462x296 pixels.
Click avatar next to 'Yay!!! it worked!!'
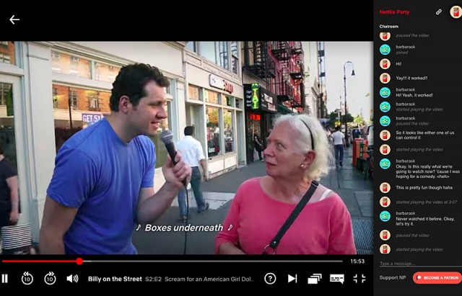pyautogui.click(x=385, y=79)
